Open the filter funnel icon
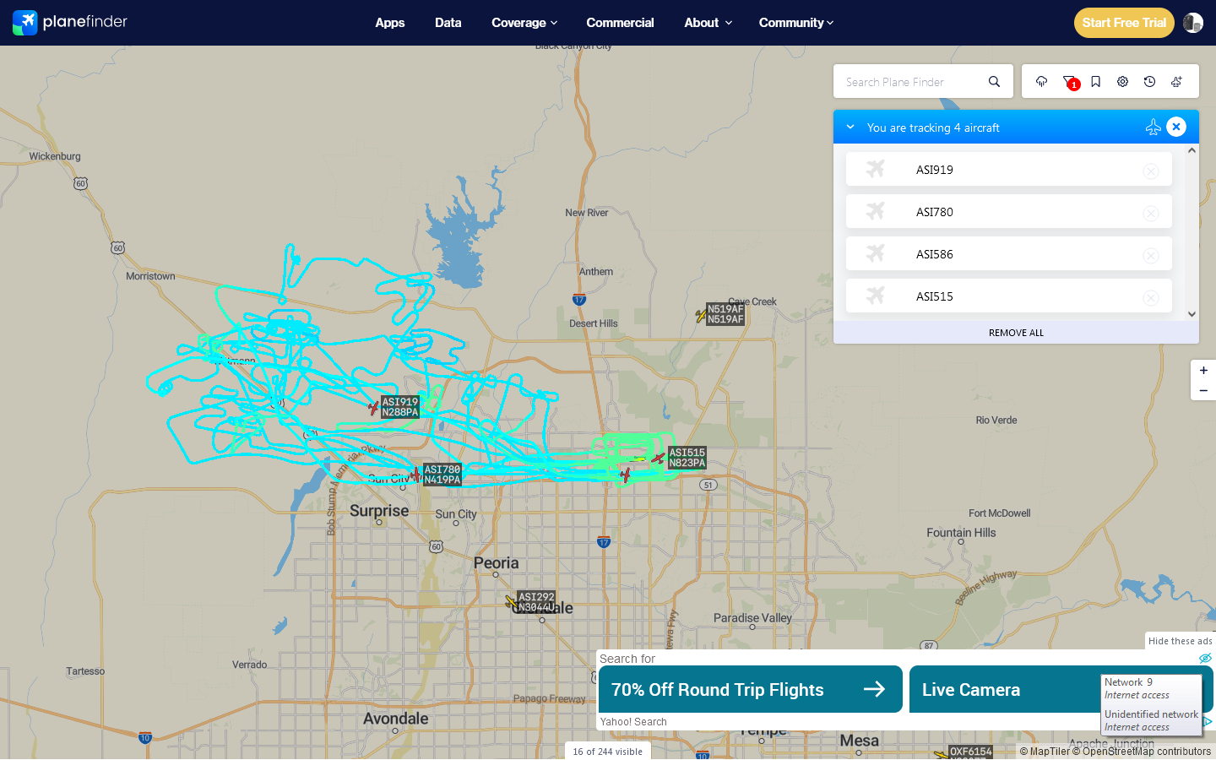Image resolution: width=1216 pixels, height=760 pixels. (1069, 82)
